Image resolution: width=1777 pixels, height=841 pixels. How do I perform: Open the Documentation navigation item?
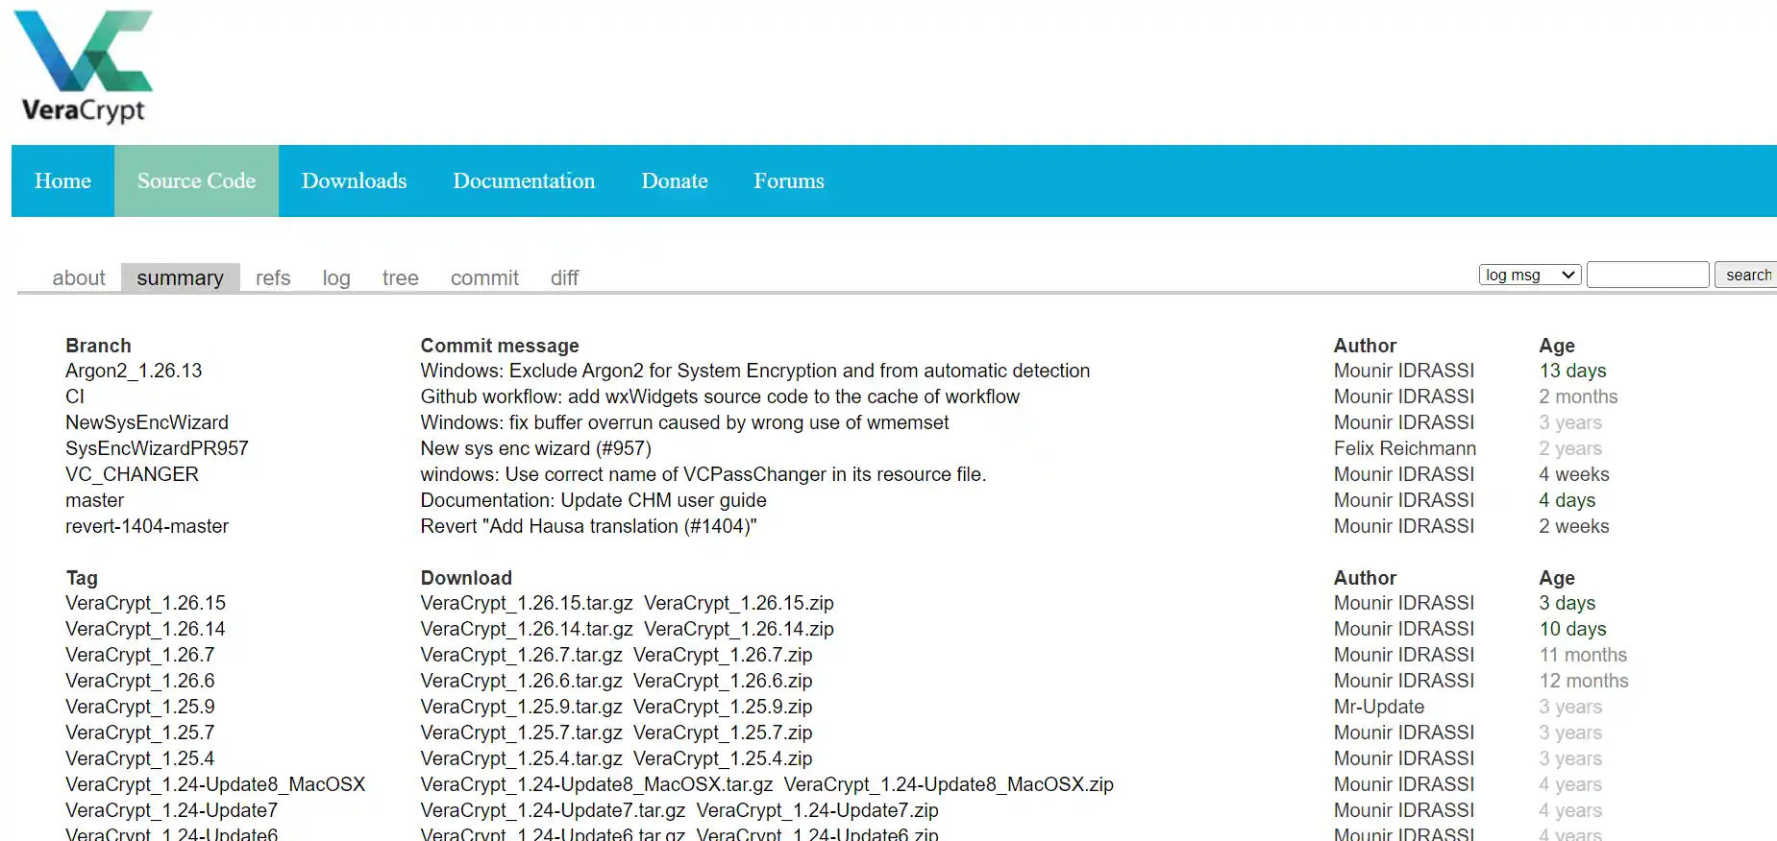[x=524, y=180]
